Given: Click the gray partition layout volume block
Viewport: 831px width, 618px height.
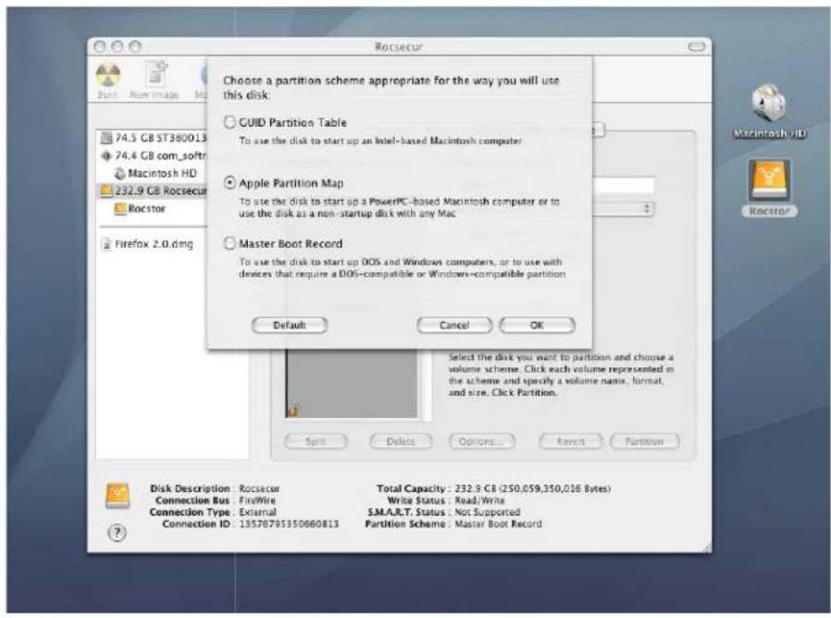Looking at the screenshot, I should coord(352,383).
